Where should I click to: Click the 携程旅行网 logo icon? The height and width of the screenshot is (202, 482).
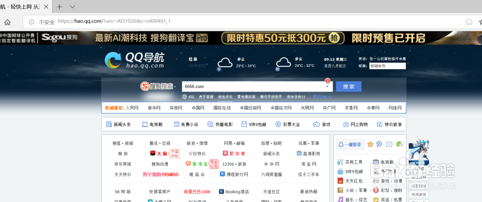click(x=223, y=174)
